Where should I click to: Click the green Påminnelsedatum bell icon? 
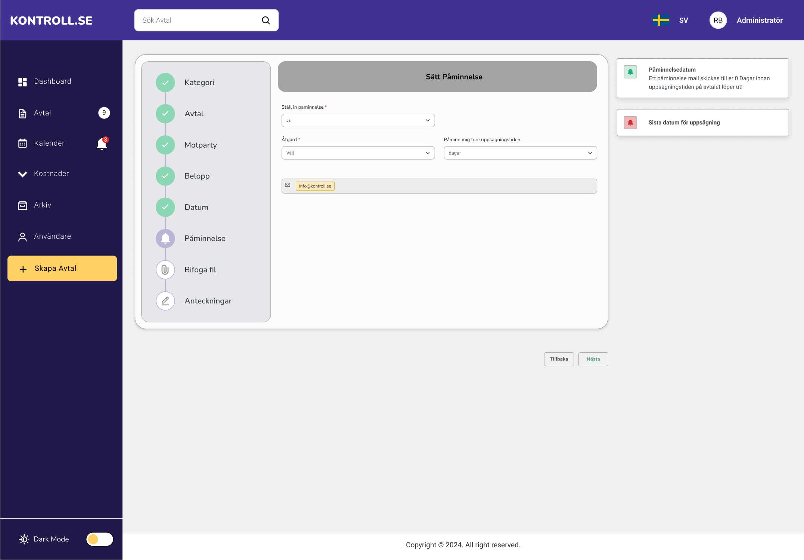click(x=630, y=72)
